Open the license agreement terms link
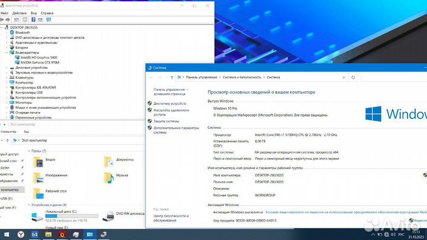The image size is (427, 240). [346, 212]
